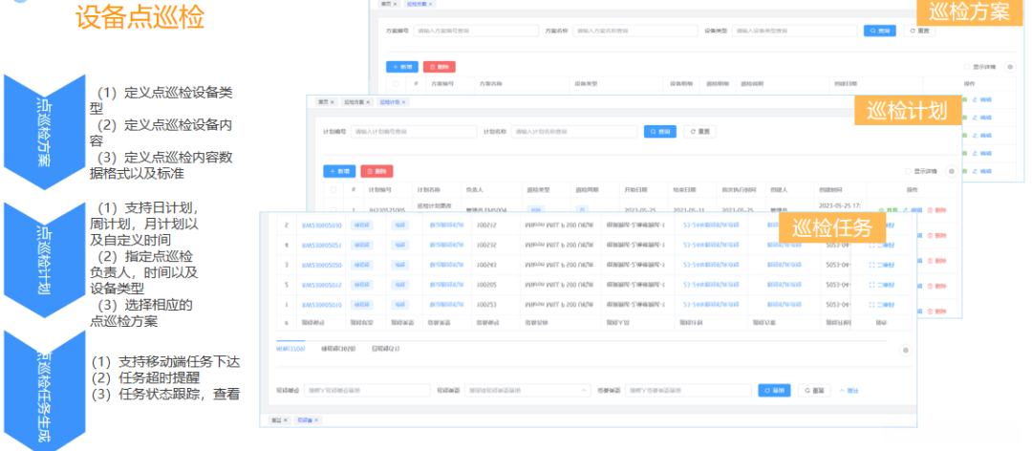
Task: Click 负责人 column header in 巡检计划 table
Action: coord(474,189)
